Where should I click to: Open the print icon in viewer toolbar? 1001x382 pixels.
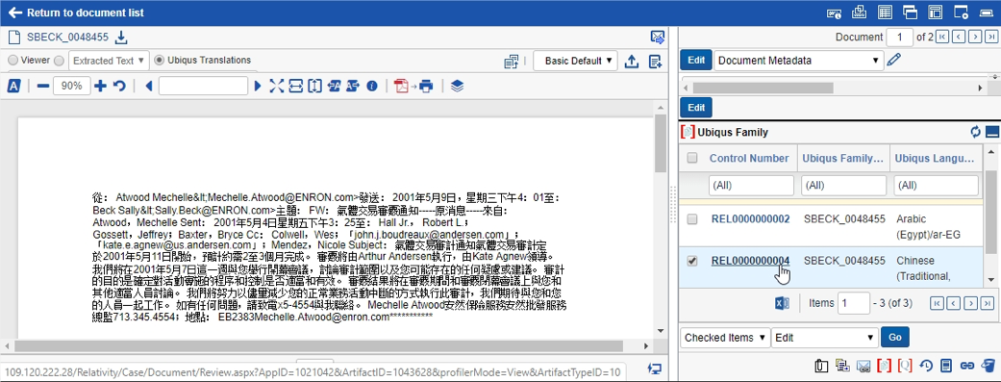tap(427, 86)
